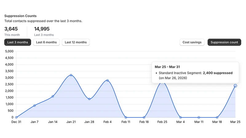Click the Dec 31 data point
The image size is (246, 138).
point(16,117)
